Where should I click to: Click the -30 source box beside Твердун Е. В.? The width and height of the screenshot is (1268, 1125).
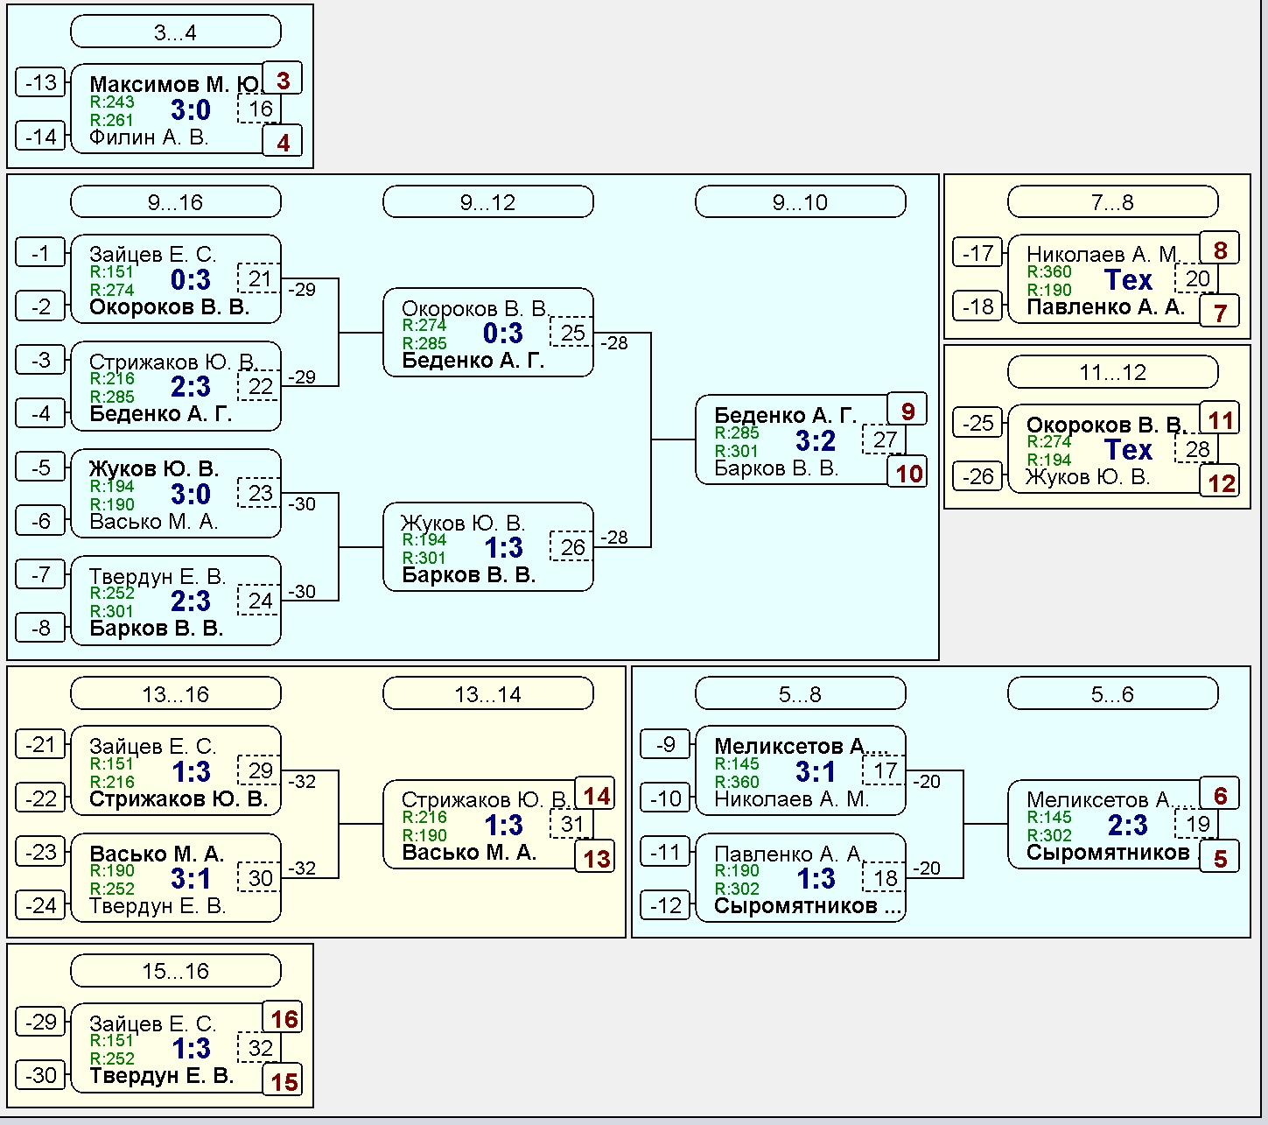pyautogui.click(x=40, y=1076)
